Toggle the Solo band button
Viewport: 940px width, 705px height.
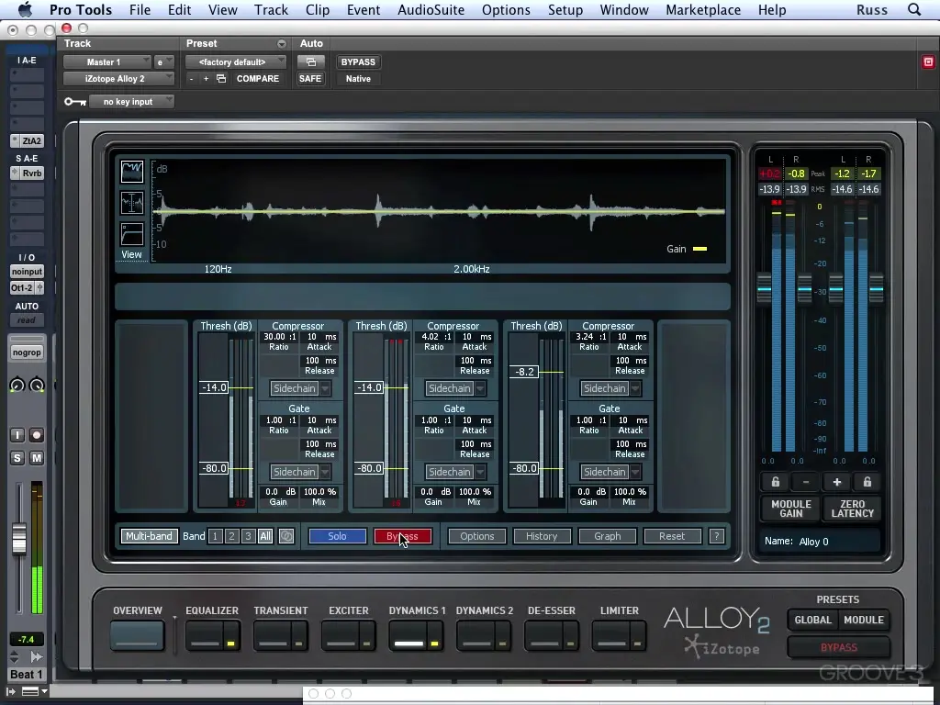click(x=337, y=536)
